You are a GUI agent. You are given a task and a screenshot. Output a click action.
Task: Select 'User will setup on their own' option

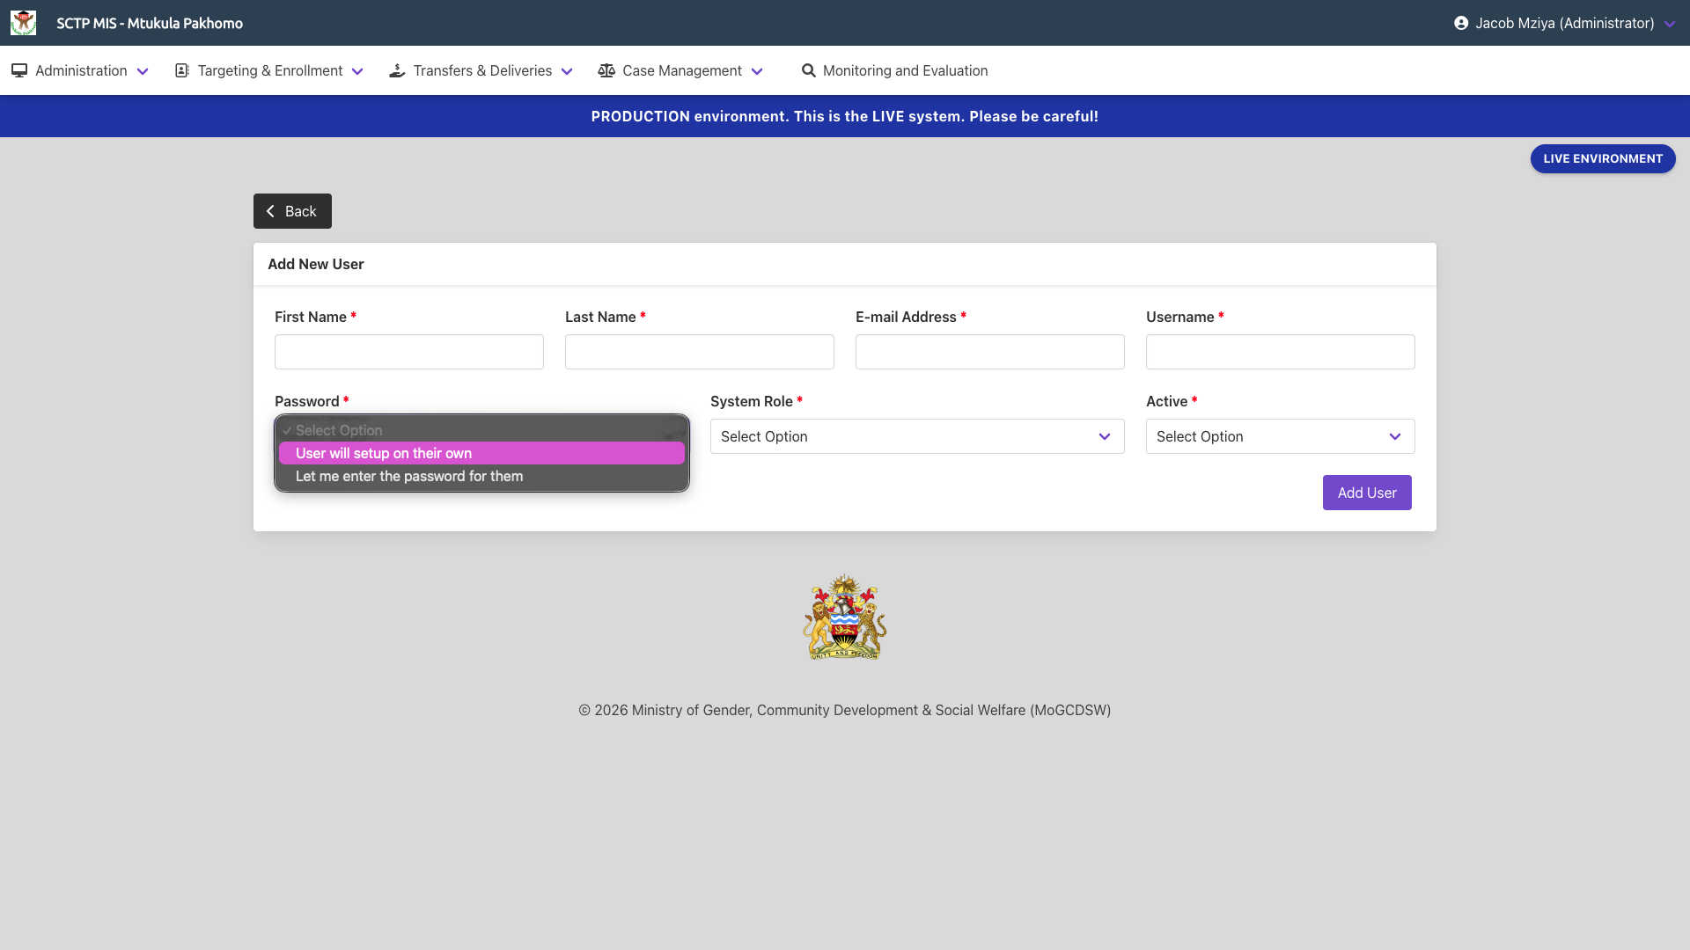point(481,453)
